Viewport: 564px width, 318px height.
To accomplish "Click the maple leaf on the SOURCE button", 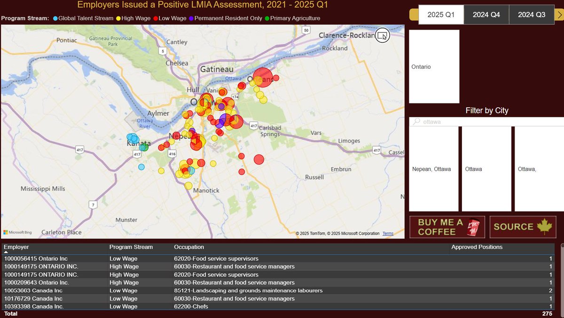I will pos(544,227).
